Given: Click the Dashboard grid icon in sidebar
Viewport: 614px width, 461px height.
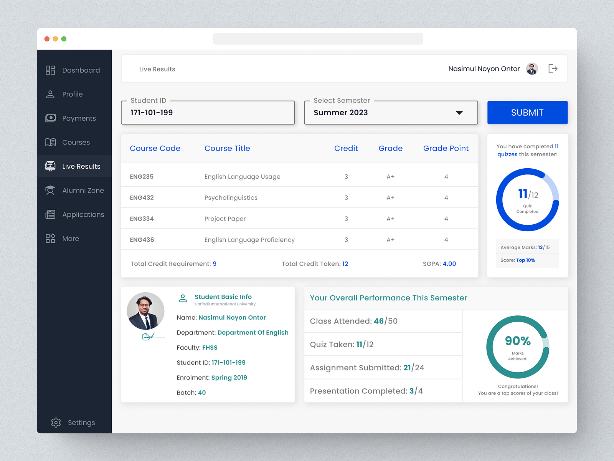Looking at the screenshot, I should (50, 70).
